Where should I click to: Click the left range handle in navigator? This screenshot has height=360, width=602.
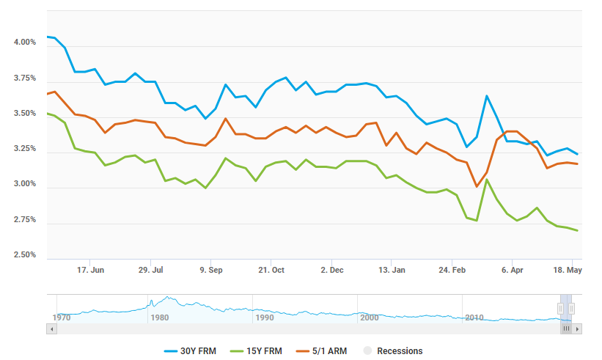click(x=560, y=309)
